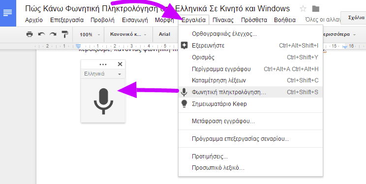This screenshot has width=366, height=184.
Task: Grab the voice panel three-dot handle
Action: (x=103, y=64)
